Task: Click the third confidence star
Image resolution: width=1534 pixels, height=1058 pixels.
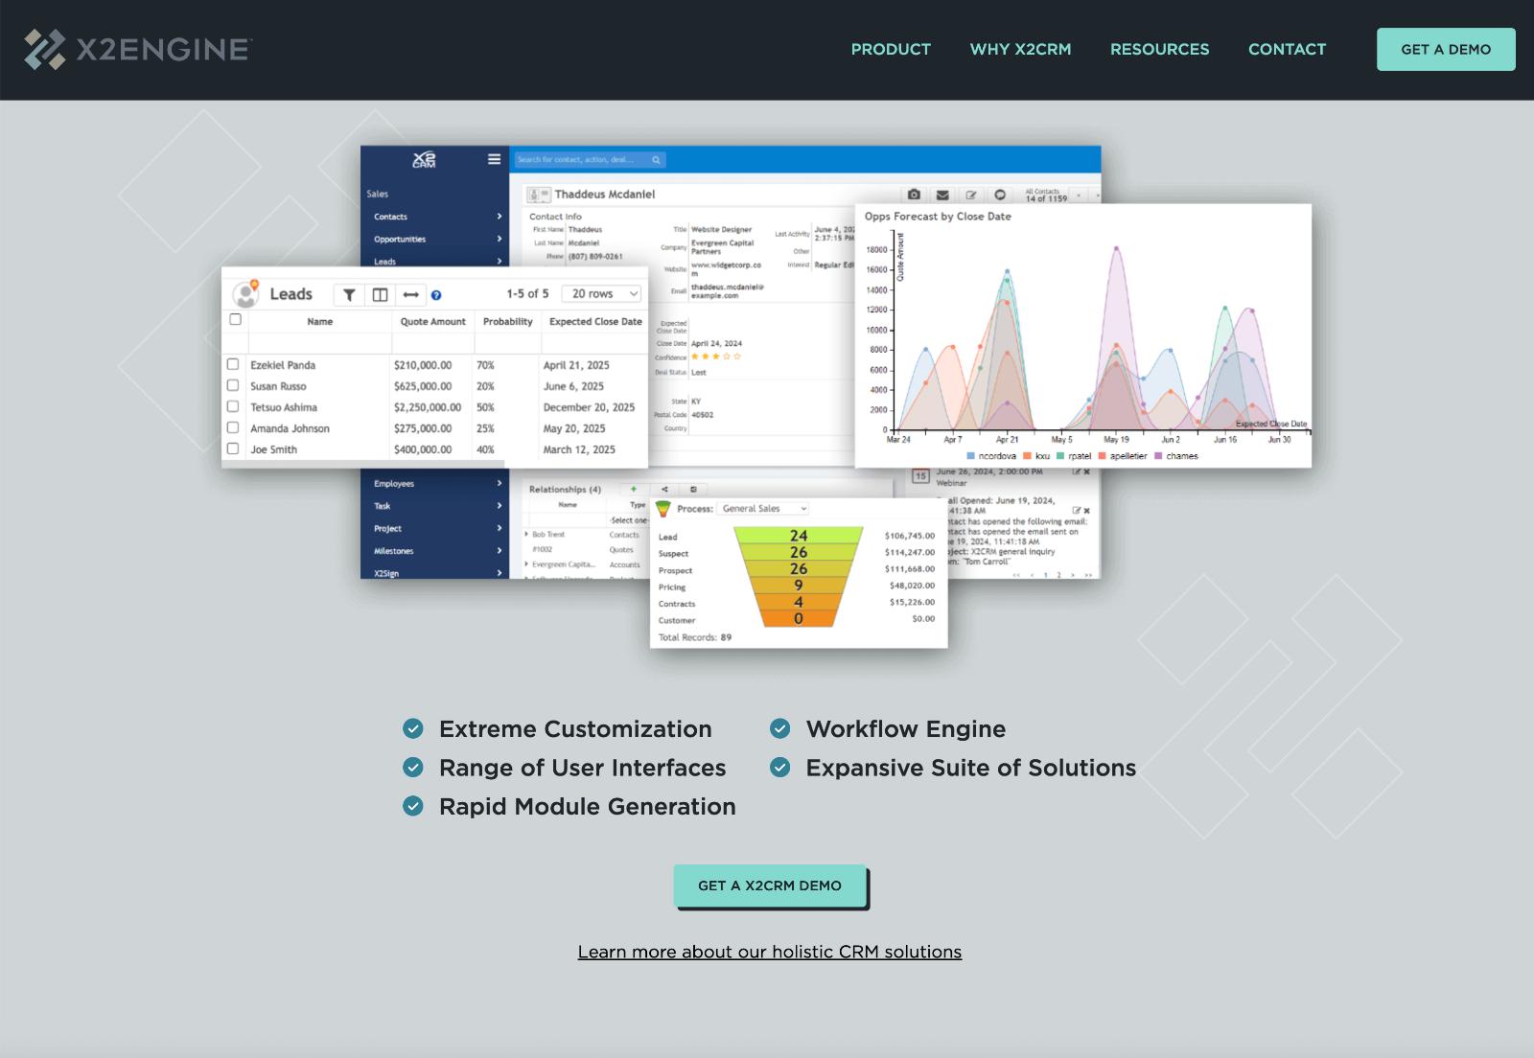Action: (x=716, y=356)
